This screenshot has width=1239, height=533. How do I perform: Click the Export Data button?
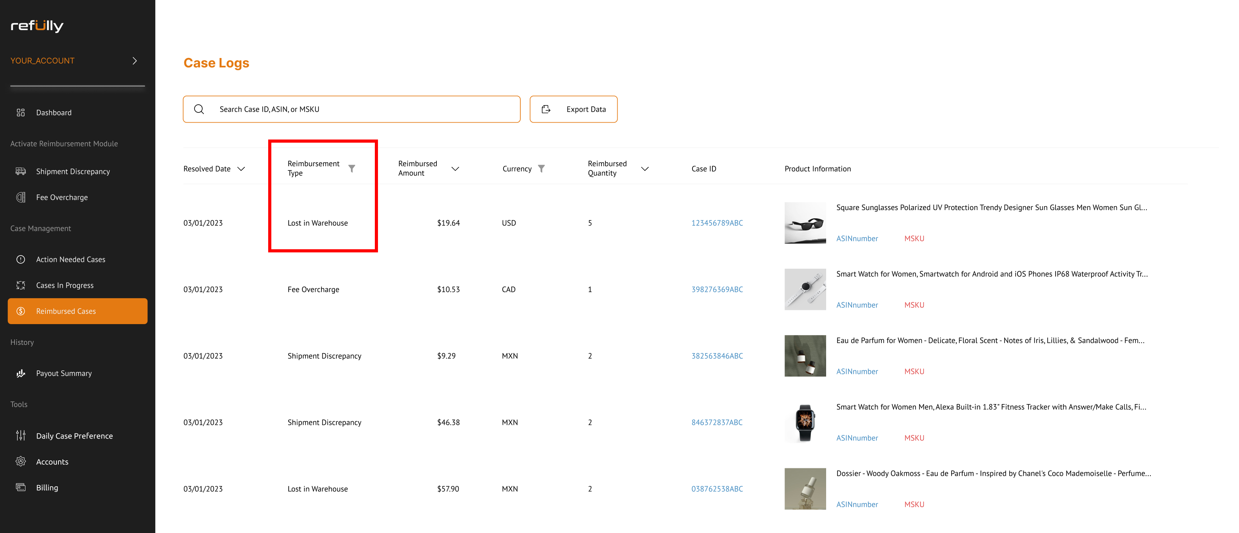[573, 110]
